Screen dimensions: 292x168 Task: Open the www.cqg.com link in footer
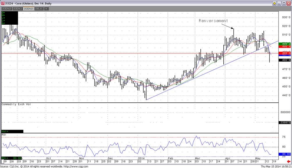77,166
